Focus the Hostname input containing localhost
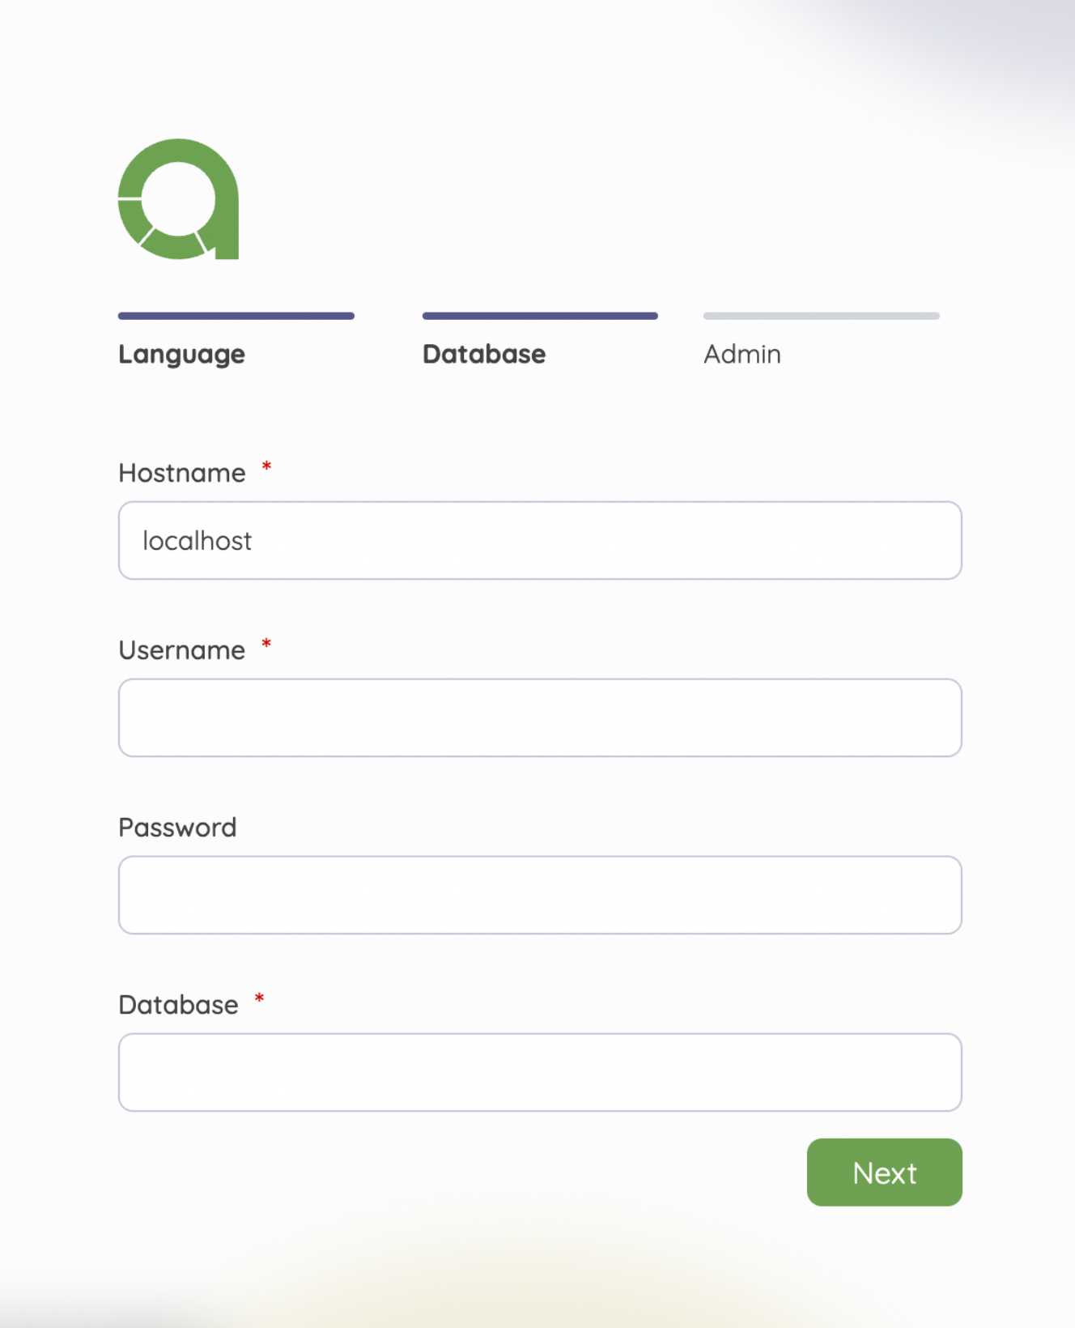1075x1328 pixels. point(540,540)
